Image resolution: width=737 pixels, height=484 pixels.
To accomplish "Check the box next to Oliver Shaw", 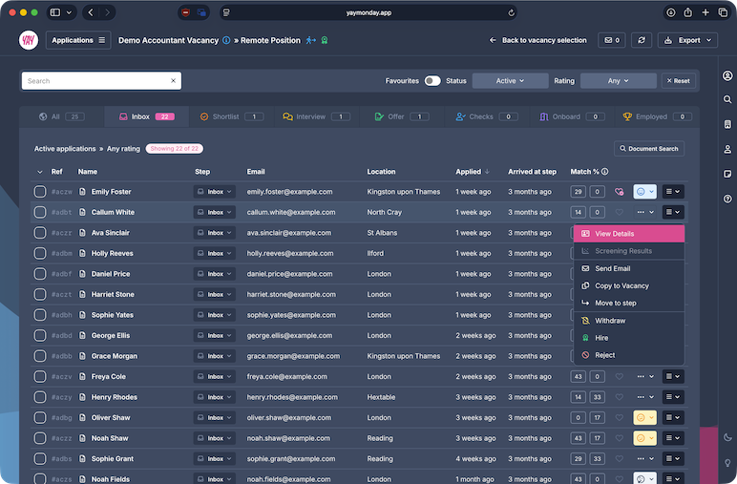I will coord(40,417).
